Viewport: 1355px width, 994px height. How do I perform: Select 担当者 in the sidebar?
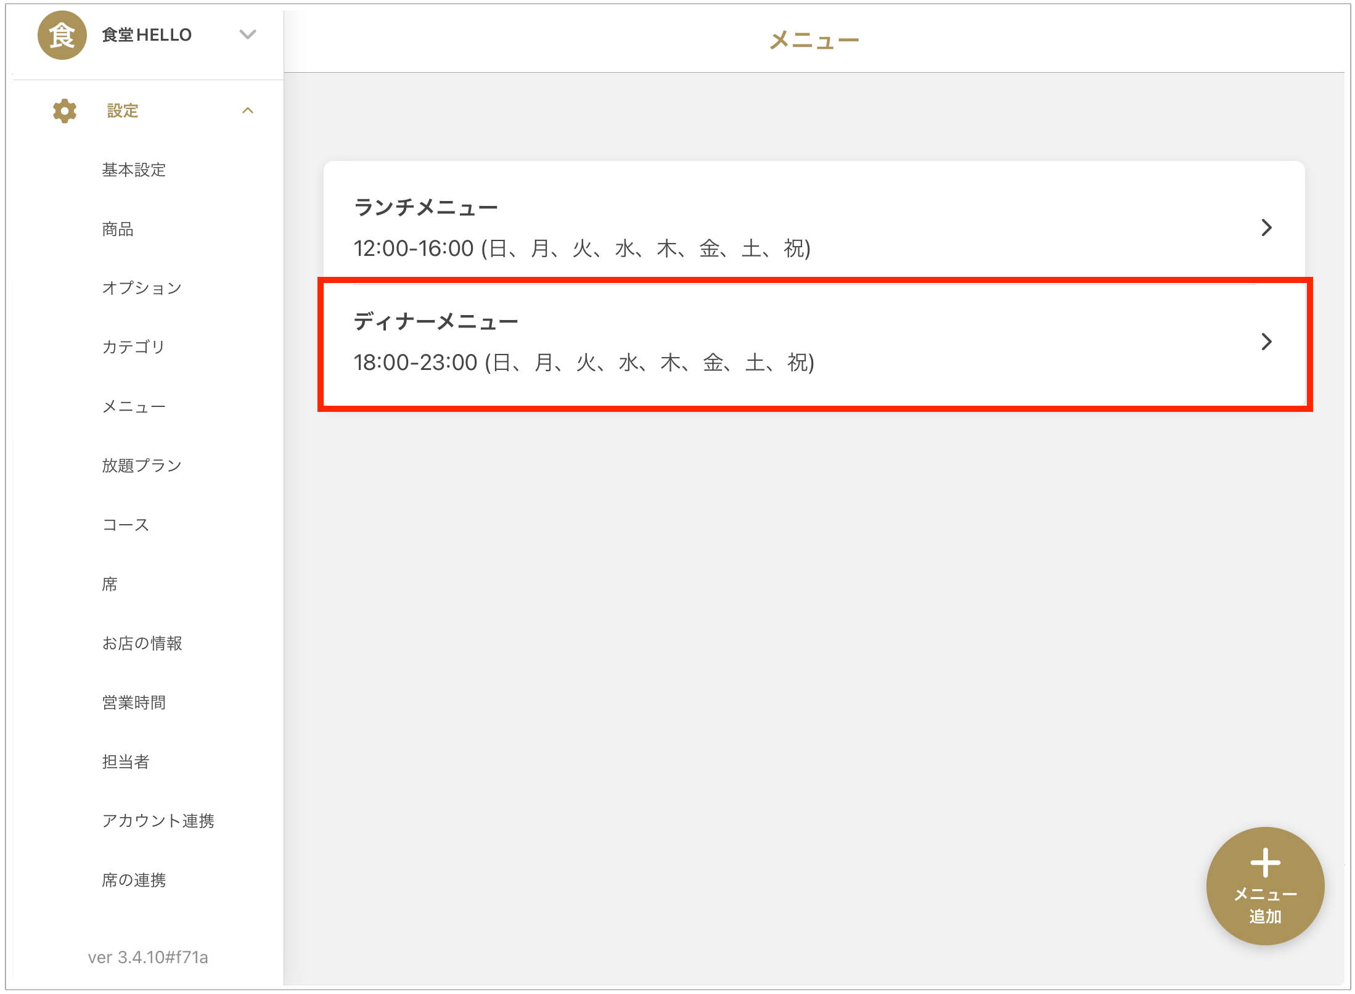126,762
